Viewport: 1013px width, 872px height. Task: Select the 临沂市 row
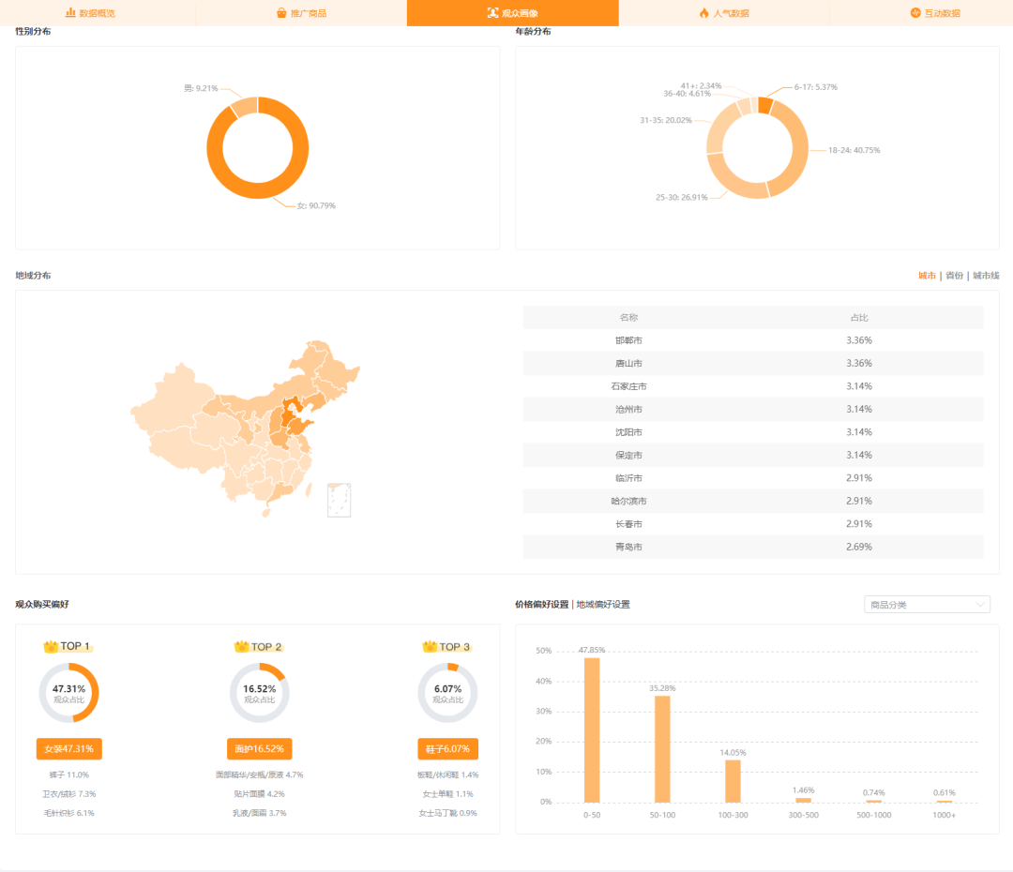(x=753, y=478)
